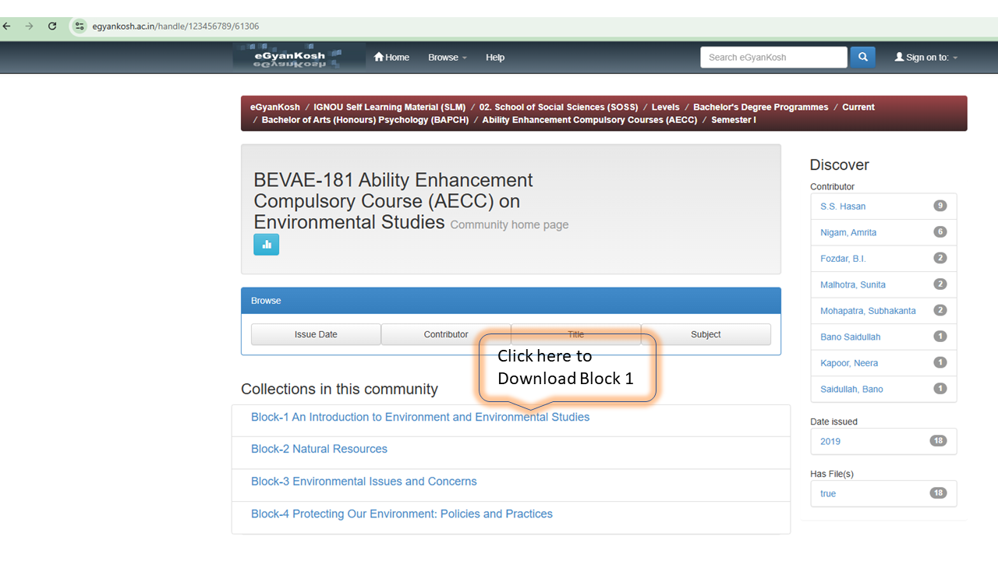Select Semester I in breadcrumb
Image resolution: width=998 pixels, height=561 pixels.
coord(733,120)
